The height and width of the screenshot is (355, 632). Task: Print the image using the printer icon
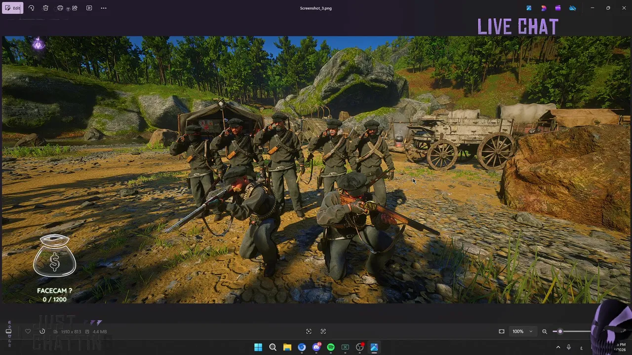(60, 8)
